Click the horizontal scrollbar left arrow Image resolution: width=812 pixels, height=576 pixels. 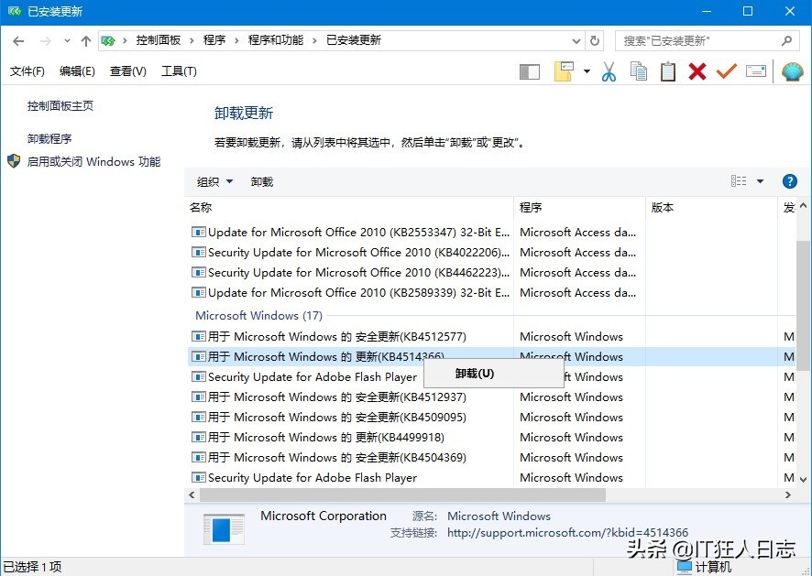[192, 494]
